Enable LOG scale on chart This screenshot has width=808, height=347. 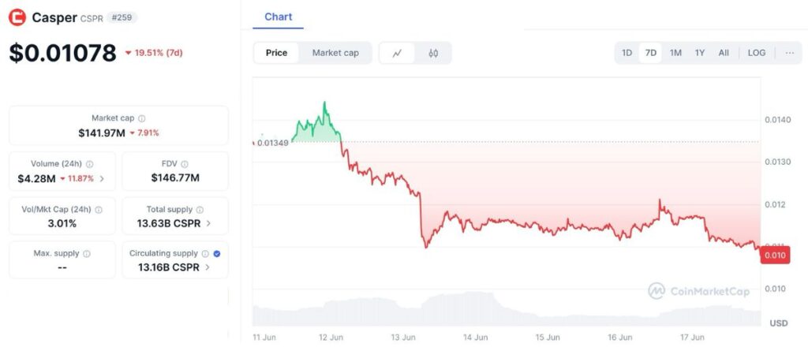pos(756,53)
